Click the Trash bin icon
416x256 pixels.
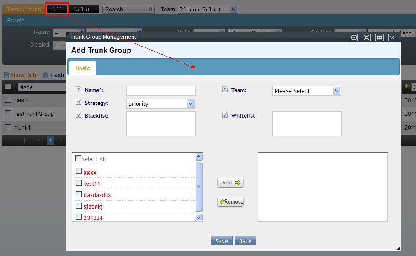click(x=45, y=75)
